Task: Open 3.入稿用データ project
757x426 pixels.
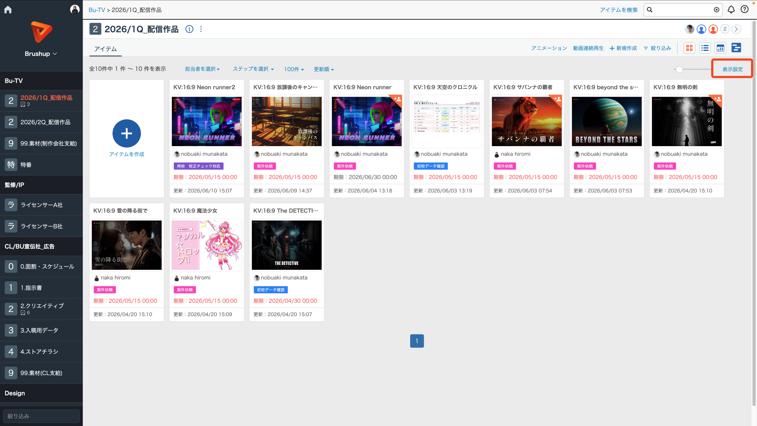Action: tap(41, 330)
